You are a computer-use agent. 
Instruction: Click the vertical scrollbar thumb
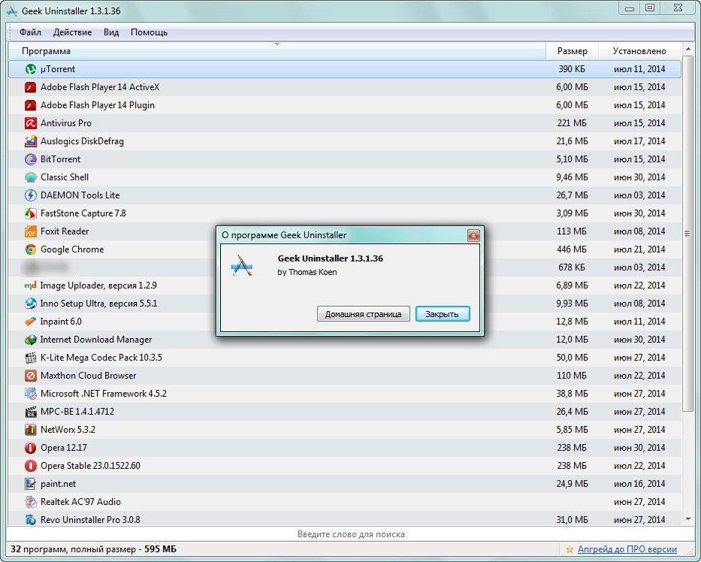click(x=688, y=234)
